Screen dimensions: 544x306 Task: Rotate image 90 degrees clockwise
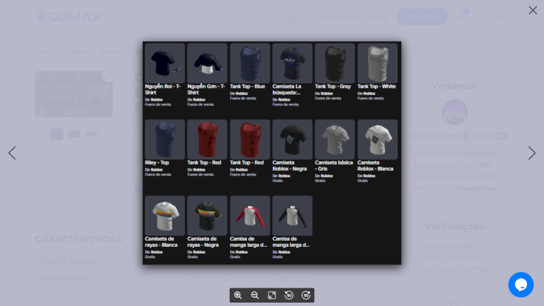point(305,295)
